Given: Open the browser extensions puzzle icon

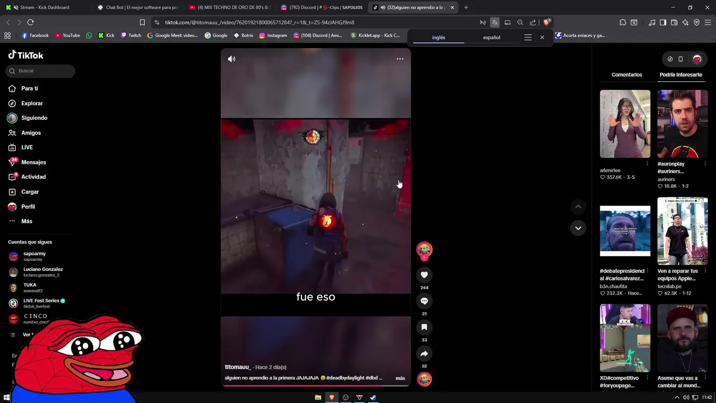Looking at the screenshot, I should point(623,22).
